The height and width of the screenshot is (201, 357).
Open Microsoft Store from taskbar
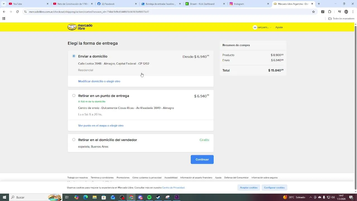point(104,197)
